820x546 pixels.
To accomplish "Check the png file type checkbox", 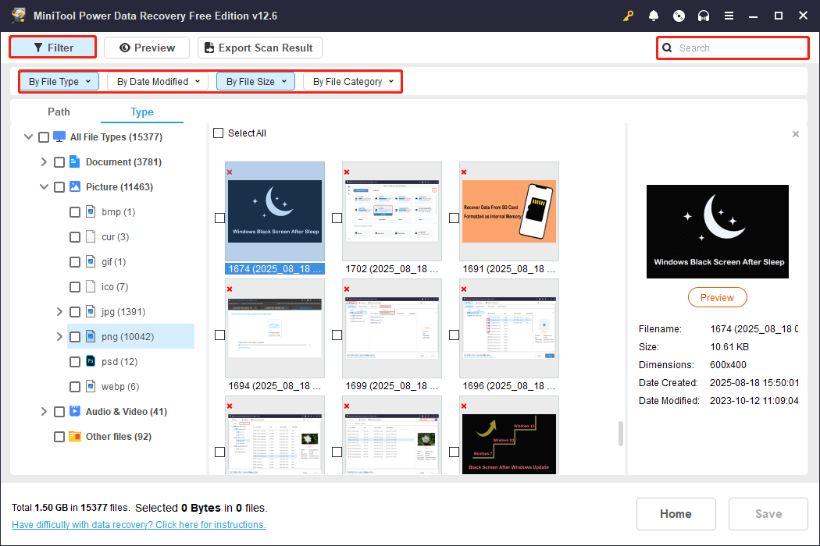I will point(75,336).
